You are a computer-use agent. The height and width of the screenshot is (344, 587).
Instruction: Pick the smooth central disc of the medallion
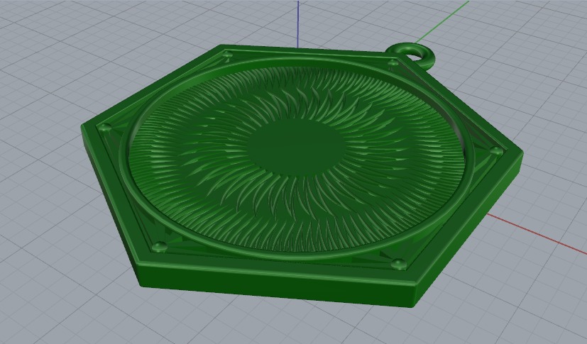click(295, 147)
